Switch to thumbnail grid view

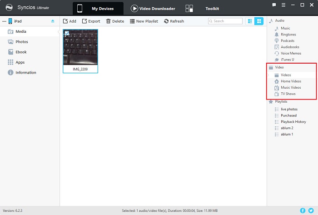click(x=259, y=21)
